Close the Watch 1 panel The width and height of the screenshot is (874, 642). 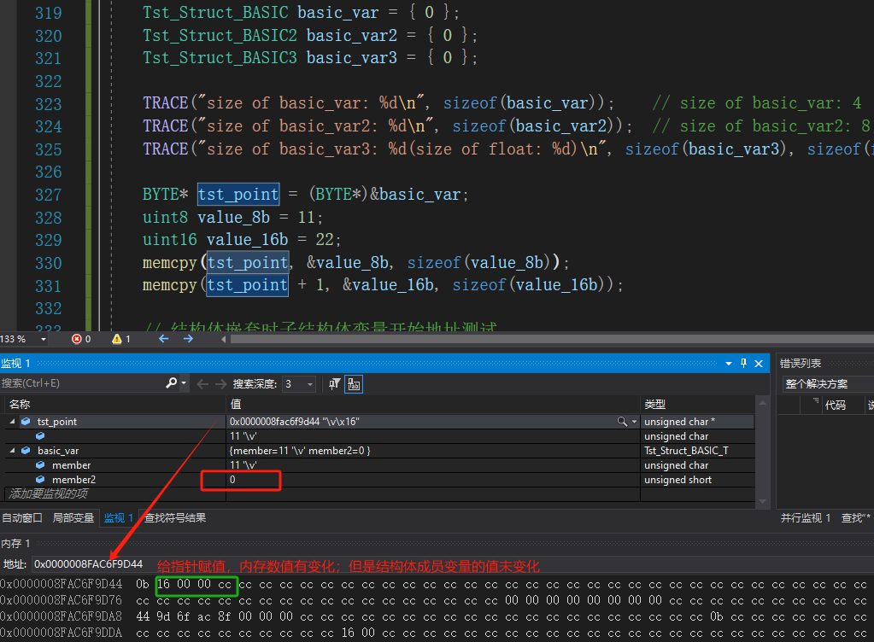click(759, 364)
